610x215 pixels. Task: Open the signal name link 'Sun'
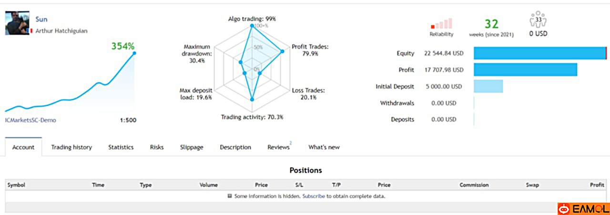(x=41, y=19)
